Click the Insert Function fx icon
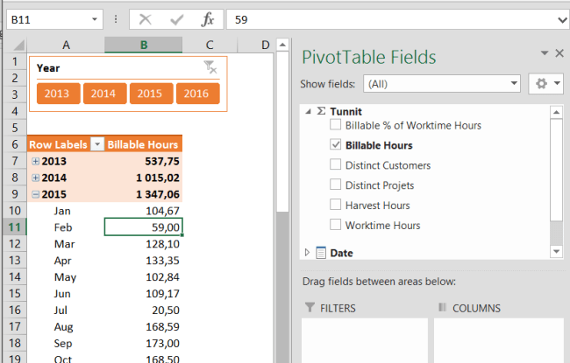The height and width of the screenshot is (363, 570). coord(207,19)
